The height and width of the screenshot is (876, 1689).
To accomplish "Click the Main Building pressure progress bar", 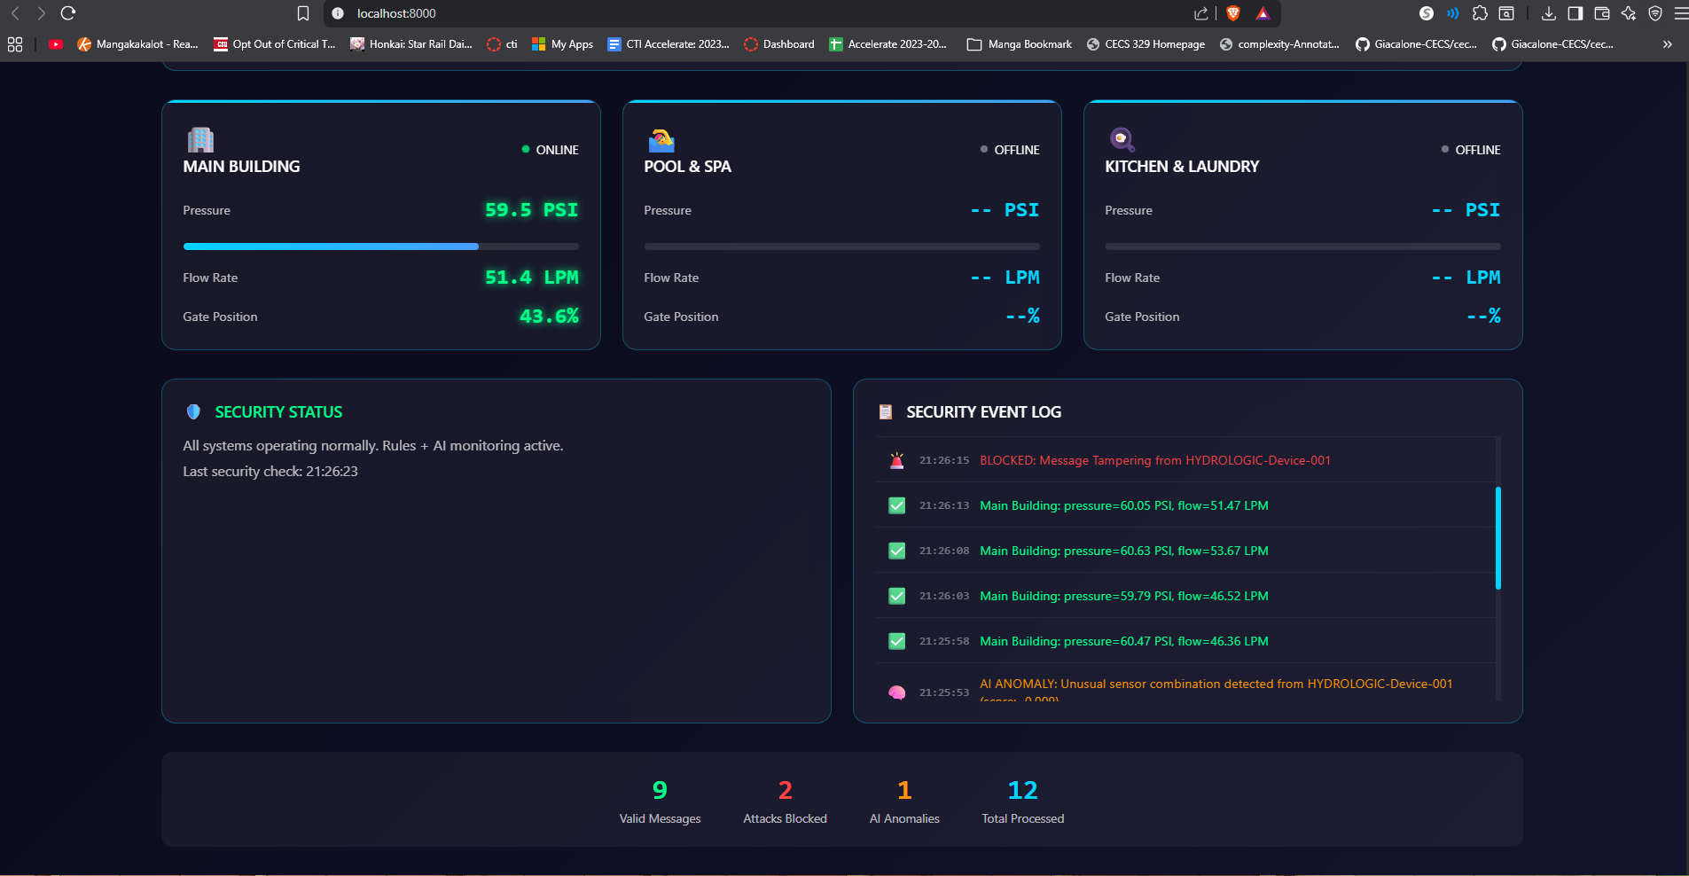I will pyautogui.click(x=380, y=246).
